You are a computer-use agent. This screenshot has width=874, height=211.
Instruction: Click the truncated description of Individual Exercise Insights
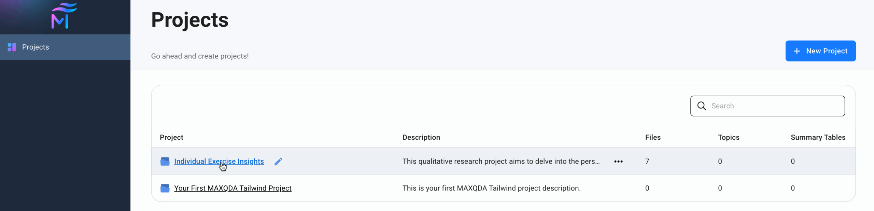pyautogui.click(x=501, y=161)
